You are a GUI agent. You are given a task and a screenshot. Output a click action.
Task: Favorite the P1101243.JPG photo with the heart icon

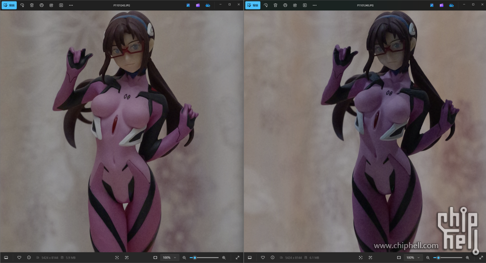[x=19, y=258]
